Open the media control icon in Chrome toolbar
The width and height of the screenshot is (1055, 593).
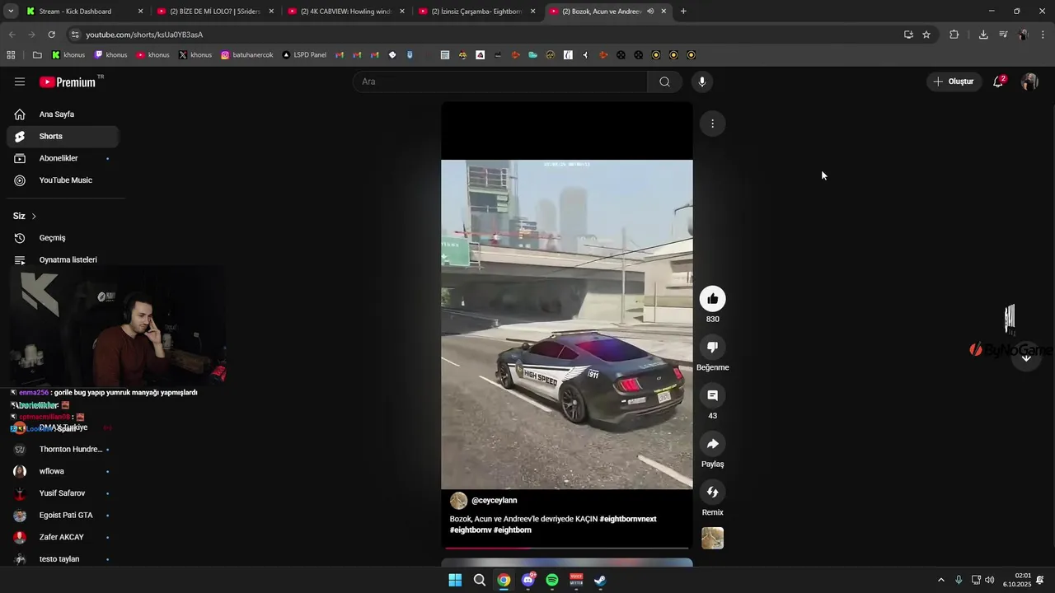1003,35
